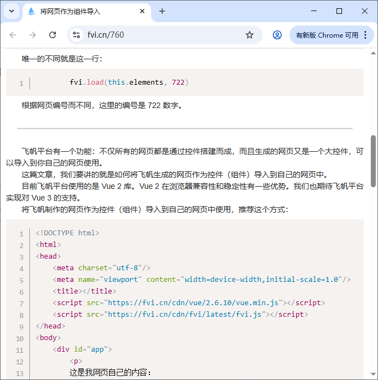Close the 将网页作为组件导入 tab
The width and height of the screenshot is (378, 380).
(142, 11)
